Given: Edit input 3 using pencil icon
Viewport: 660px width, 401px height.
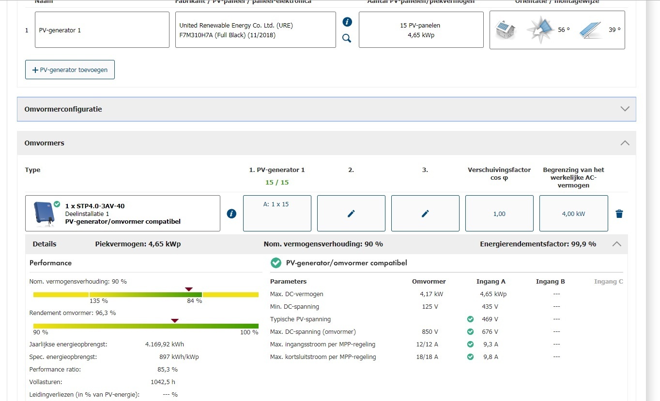Looking at the screenshot, I should point(425,214).
